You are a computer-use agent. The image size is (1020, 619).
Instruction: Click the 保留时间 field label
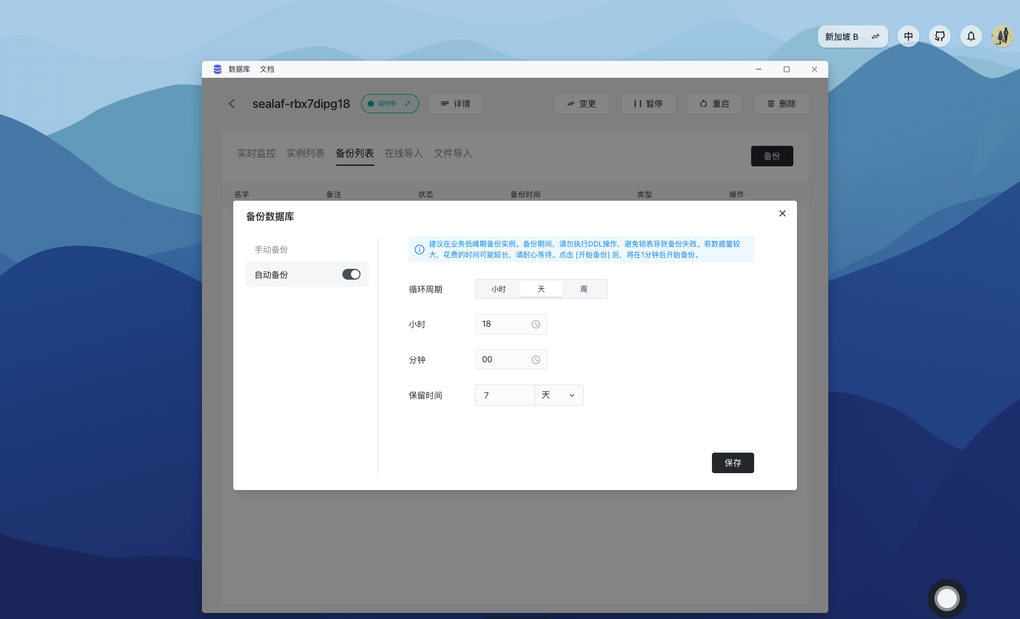(x=426, y=395)
